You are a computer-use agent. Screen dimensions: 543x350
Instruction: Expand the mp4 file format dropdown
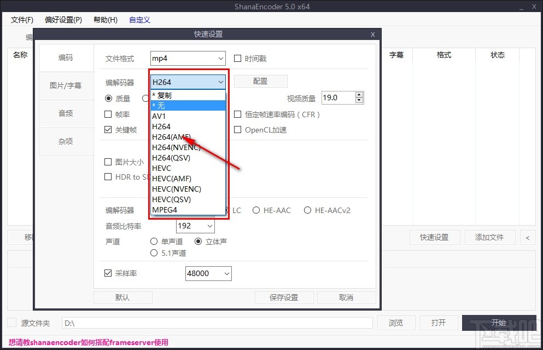tap(188, 58)
